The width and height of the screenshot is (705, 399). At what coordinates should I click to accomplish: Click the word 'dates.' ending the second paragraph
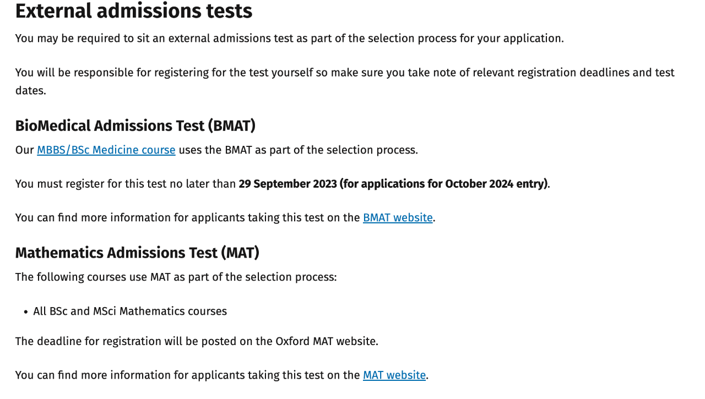pos(31,90)
